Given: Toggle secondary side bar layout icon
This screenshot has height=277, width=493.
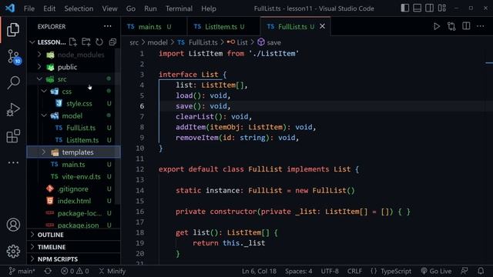Looking at the screenshot, I should coord(430,8).
